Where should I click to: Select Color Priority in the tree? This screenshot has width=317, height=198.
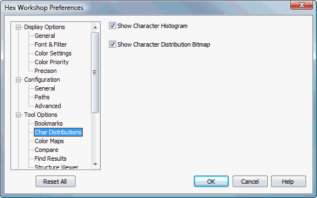(51, 62)
